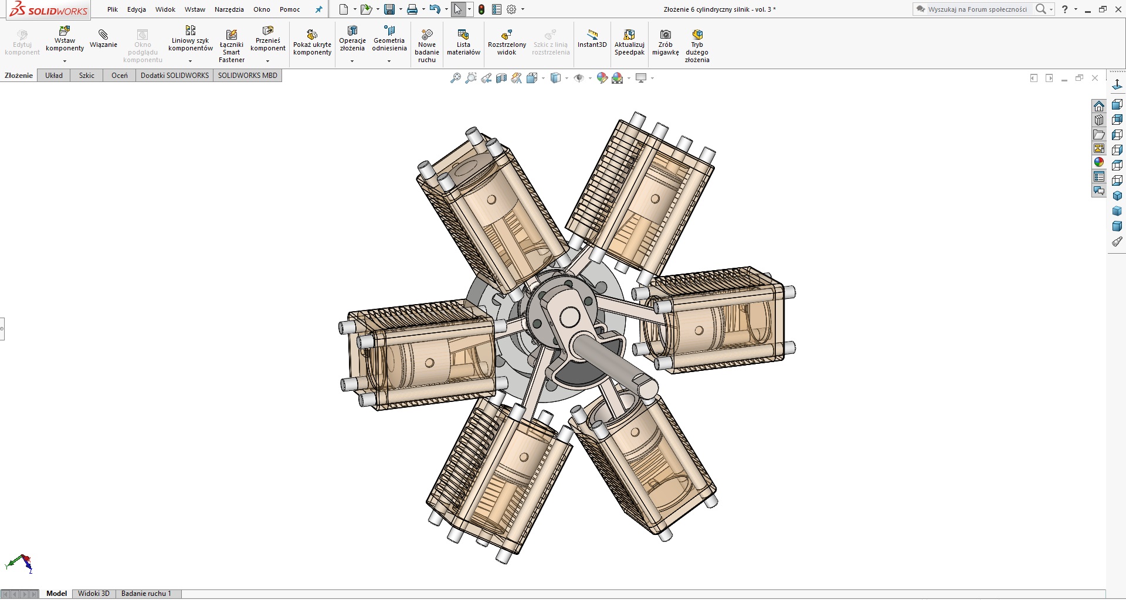The image size is (1126, 600).
Task: Select the Zoom to Fit tool
Action: point(455,77)
